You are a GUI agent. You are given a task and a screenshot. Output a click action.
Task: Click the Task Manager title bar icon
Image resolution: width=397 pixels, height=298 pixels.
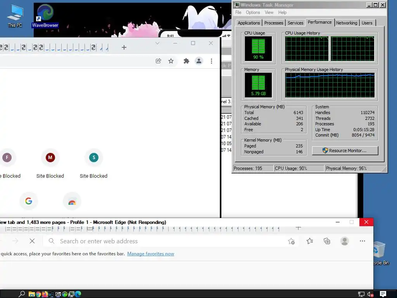[x=237, y=5]
